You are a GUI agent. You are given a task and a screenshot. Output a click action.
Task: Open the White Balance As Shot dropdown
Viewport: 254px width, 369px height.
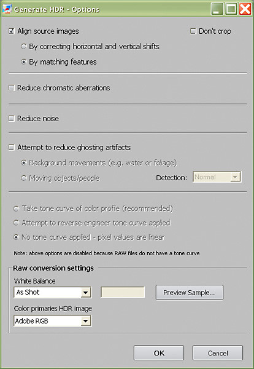(53, 292)
